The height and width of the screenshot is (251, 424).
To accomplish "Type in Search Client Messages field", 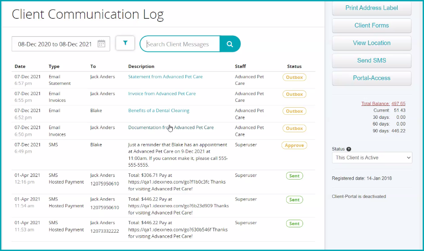I will [181, 44].
